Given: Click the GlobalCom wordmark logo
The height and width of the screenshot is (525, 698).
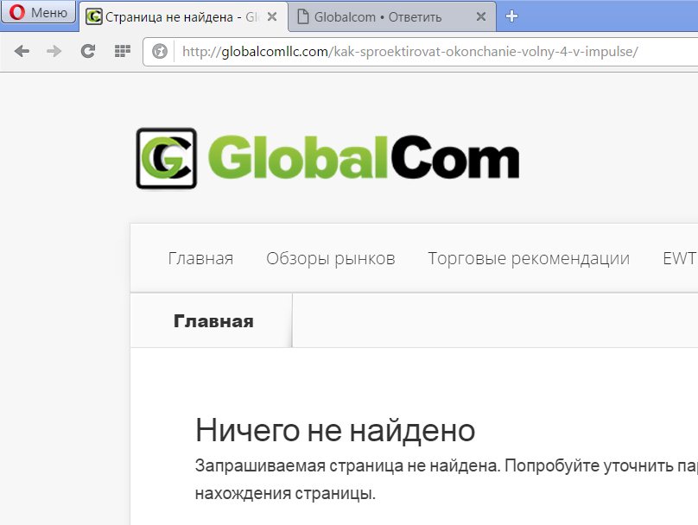Looking at the screenshot, I should click(364, 156).
